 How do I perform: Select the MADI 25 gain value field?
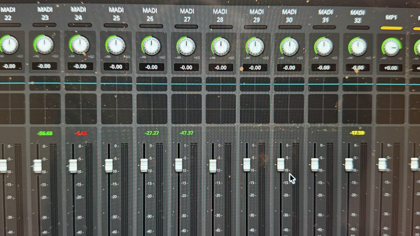pyautogui.click(x=116, y=66)
